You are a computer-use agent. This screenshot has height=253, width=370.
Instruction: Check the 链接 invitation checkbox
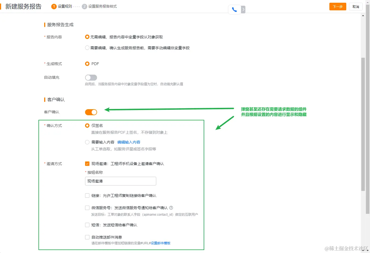coord(87,196)
